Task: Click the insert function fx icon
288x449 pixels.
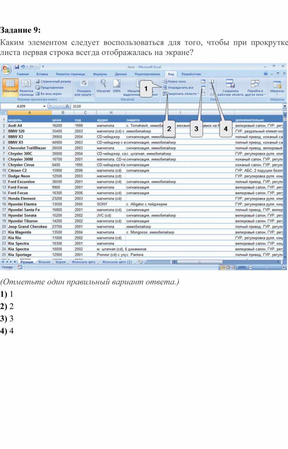Action: pos(67,106)
